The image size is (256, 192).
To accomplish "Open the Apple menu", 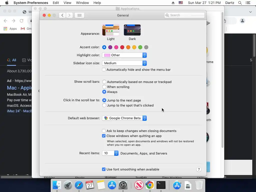I will point(7,3).
